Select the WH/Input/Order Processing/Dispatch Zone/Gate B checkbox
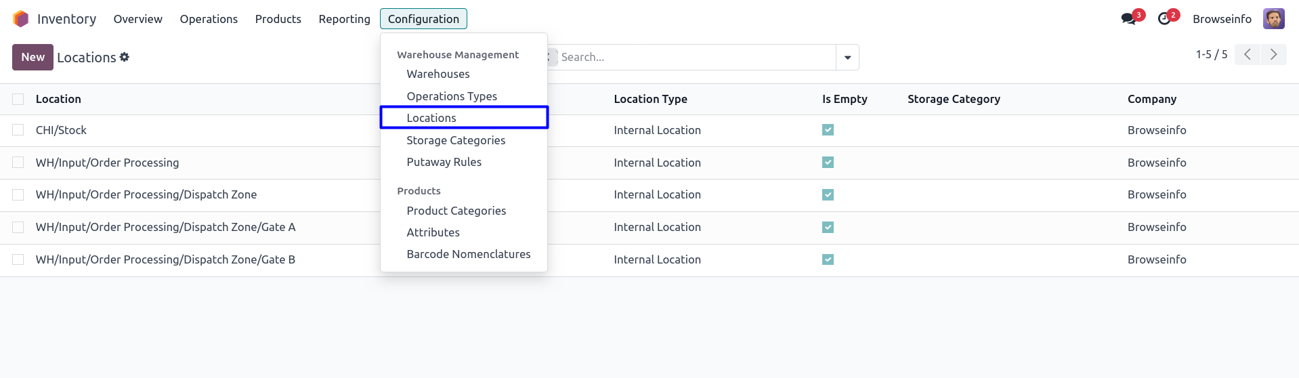1299x378 pixels. [18, 259]
